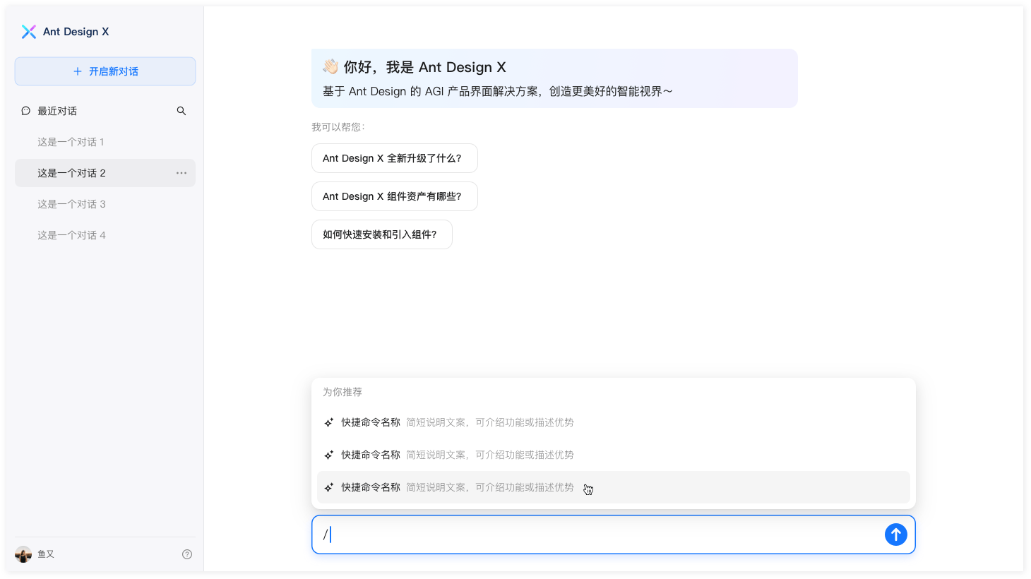
Task: Click the sparkle icon of the highlighted command
Action: (329, 487)
